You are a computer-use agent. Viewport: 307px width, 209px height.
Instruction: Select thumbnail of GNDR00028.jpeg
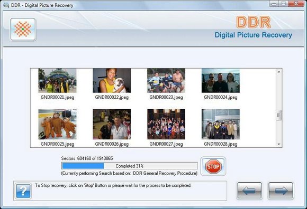pos(221,124)
